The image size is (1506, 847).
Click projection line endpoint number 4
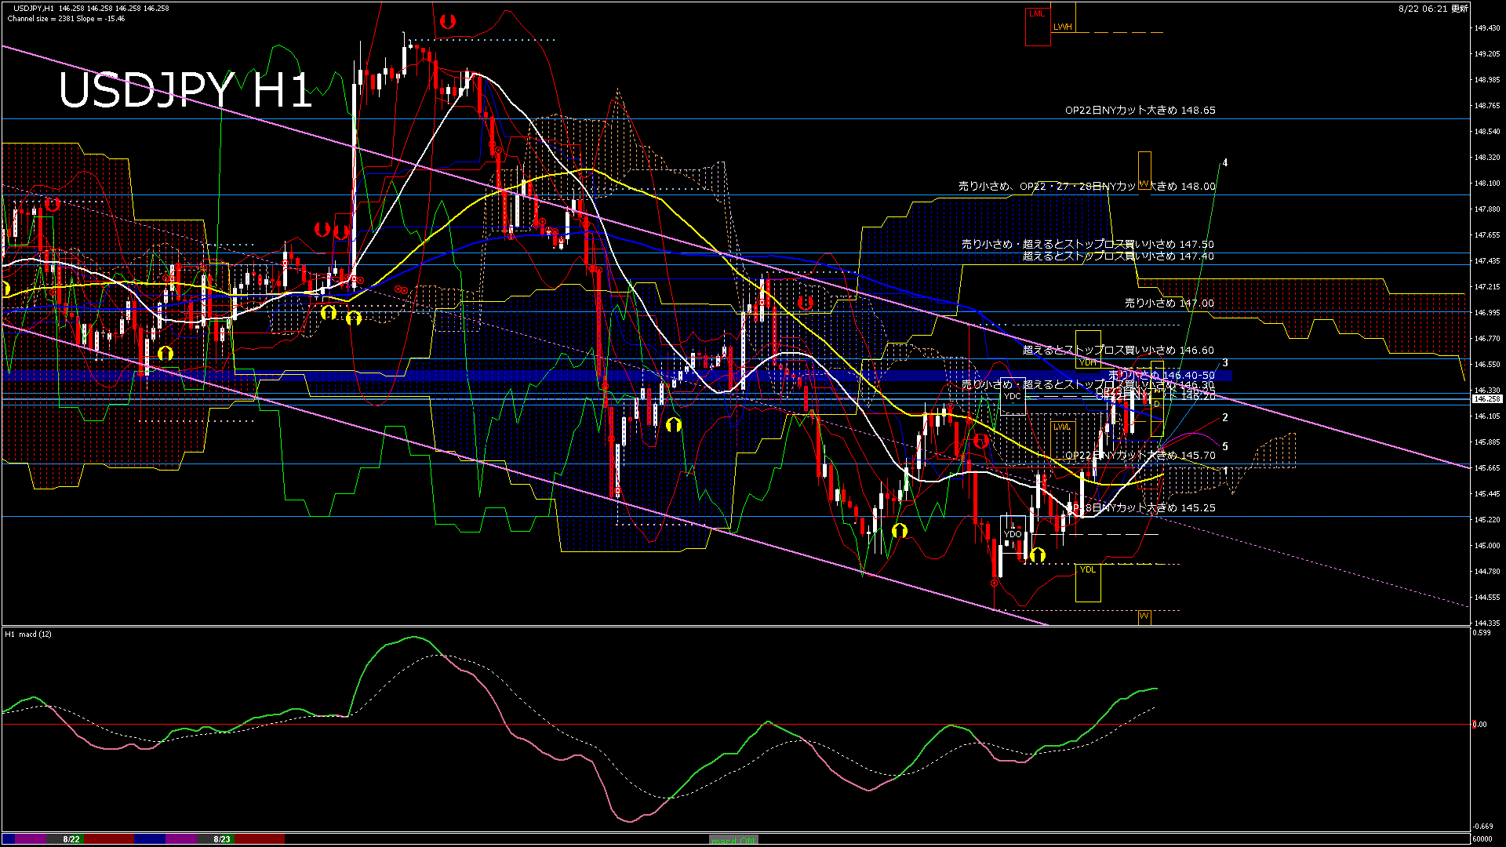(x=1224, y=163)
